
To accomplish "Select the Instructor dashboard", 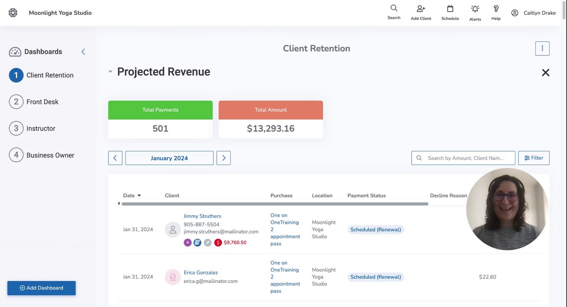I will point(41,128).
